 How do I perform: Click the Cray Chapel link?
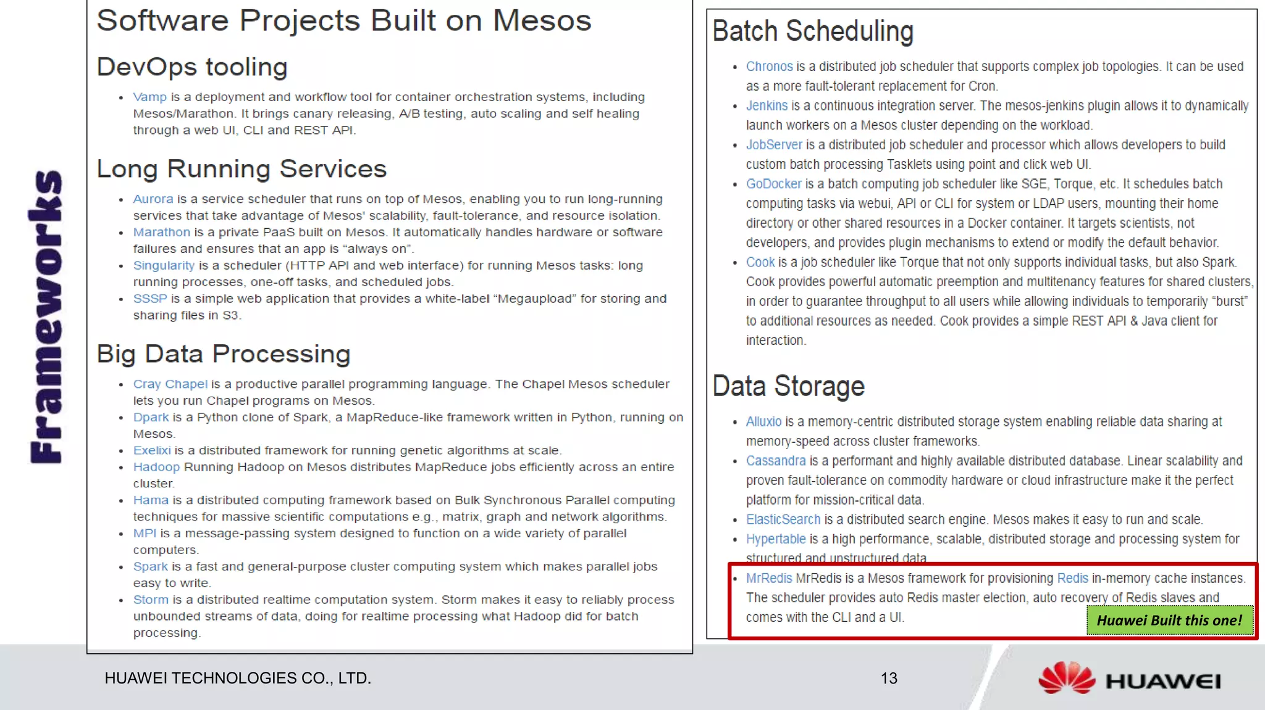170,384
